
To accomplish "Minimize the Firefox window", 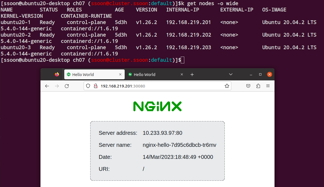I will tap(251, 74).
